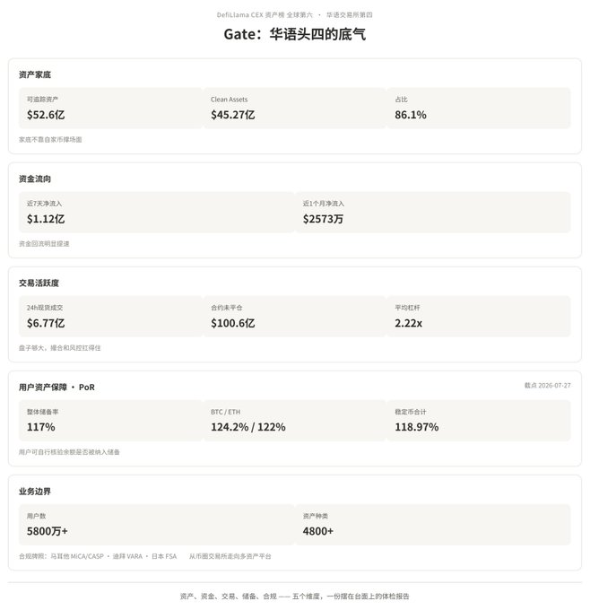Click the label "BTC / ETH"
This screenshot has width=590, height=610.
pos(226,412)
